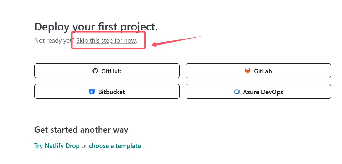This screenshot has height=164, width=342.
Task: Click the orange GitLab fox icon
Action: pyautogui.click(x=247, y=71)
